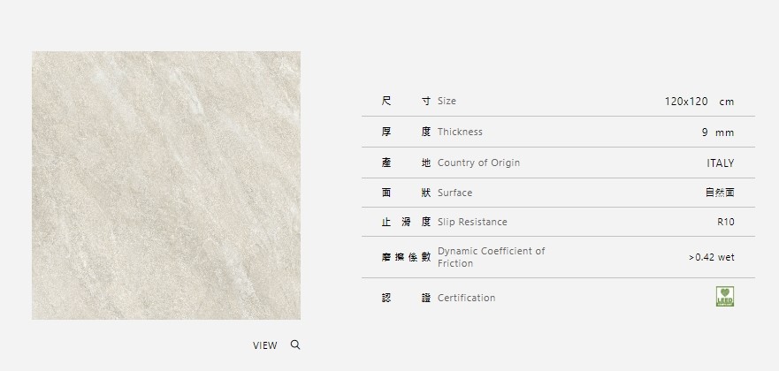
Task: Click the >0.42 wet friction value
Action: pos(711,258)
